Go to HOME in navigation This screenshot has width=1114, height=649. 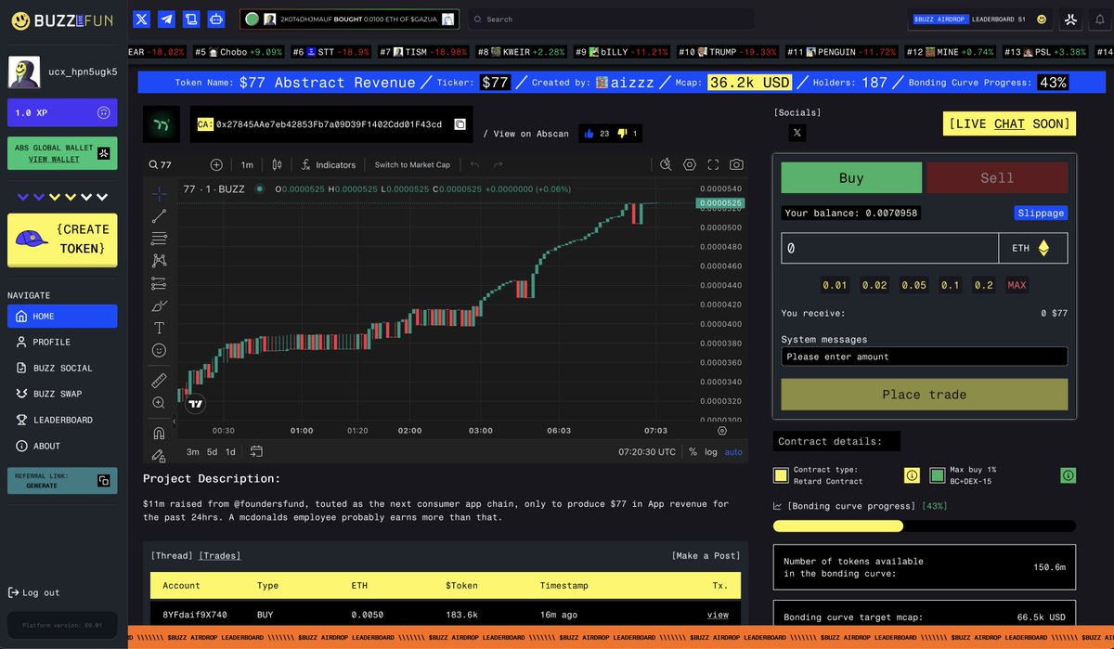pos(62,316)
